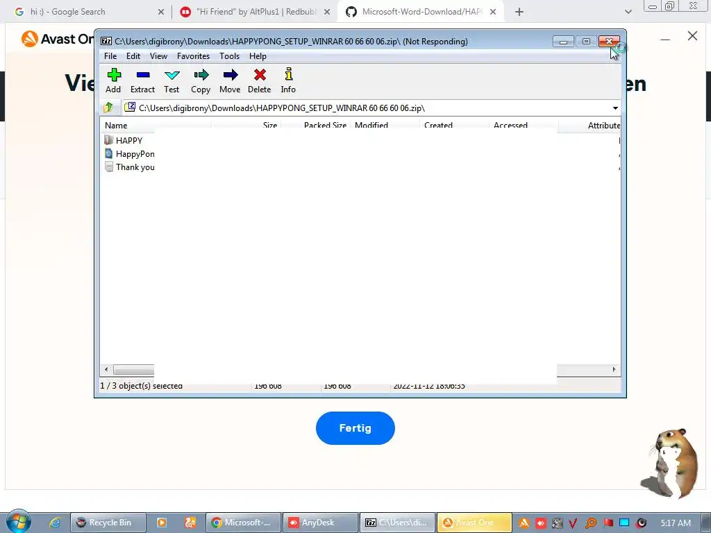Image resolution: width=711 pixels, height=533 pixels.
Task: Minimize the Avast One window
Action: (x=665, y=40)
